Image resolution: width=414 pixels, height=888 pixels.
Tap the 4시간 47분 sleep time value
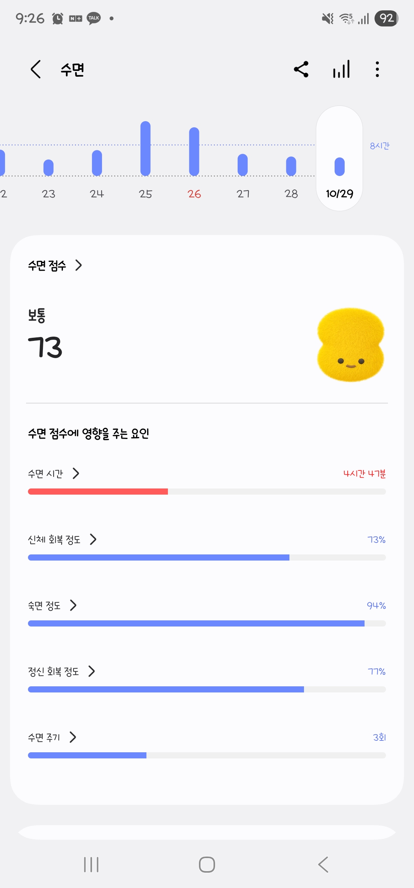(364, 474)
